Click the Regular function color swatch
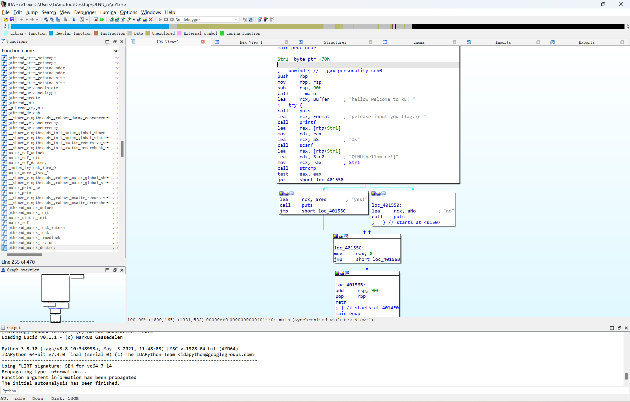This screenshot has height=402, width=630. [x=51, y=33]
